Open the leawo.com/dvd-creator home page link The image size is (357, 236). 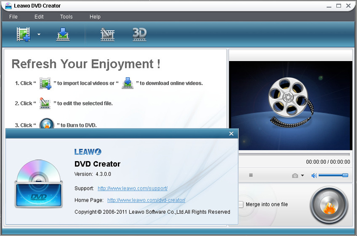point(146,200)
